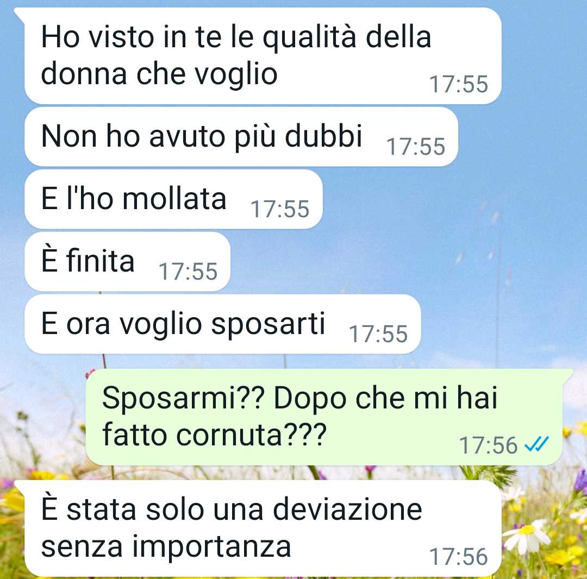
Task: Tap the green "Sposarmi?? Dopo che mi hai" bubble
Action: [324, 417]
